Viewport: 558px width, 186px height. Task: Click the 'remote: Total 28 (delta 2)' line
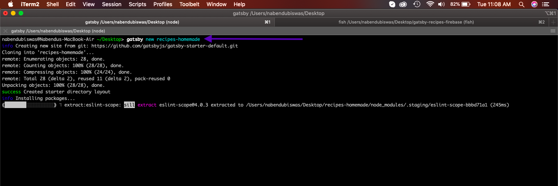tap(86, 79)
